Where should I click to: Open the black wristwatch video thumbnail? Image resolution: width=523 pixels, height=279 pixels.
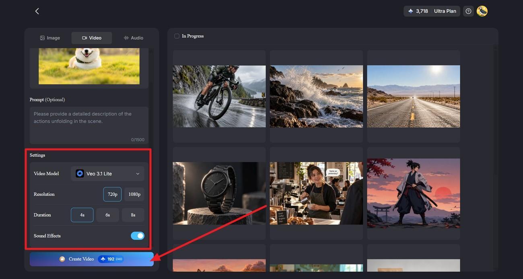[219, 193]
